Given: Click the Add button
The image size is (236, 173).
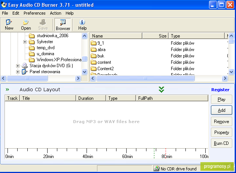Looking at the screenshot, I should pyautogui.click(x=221, y=110).
